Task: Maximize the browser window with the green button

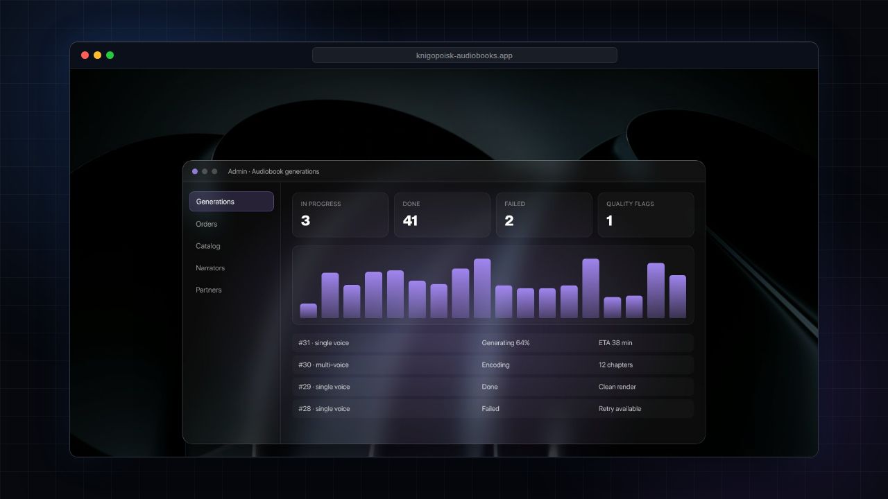Action: (x=110, y=55)
